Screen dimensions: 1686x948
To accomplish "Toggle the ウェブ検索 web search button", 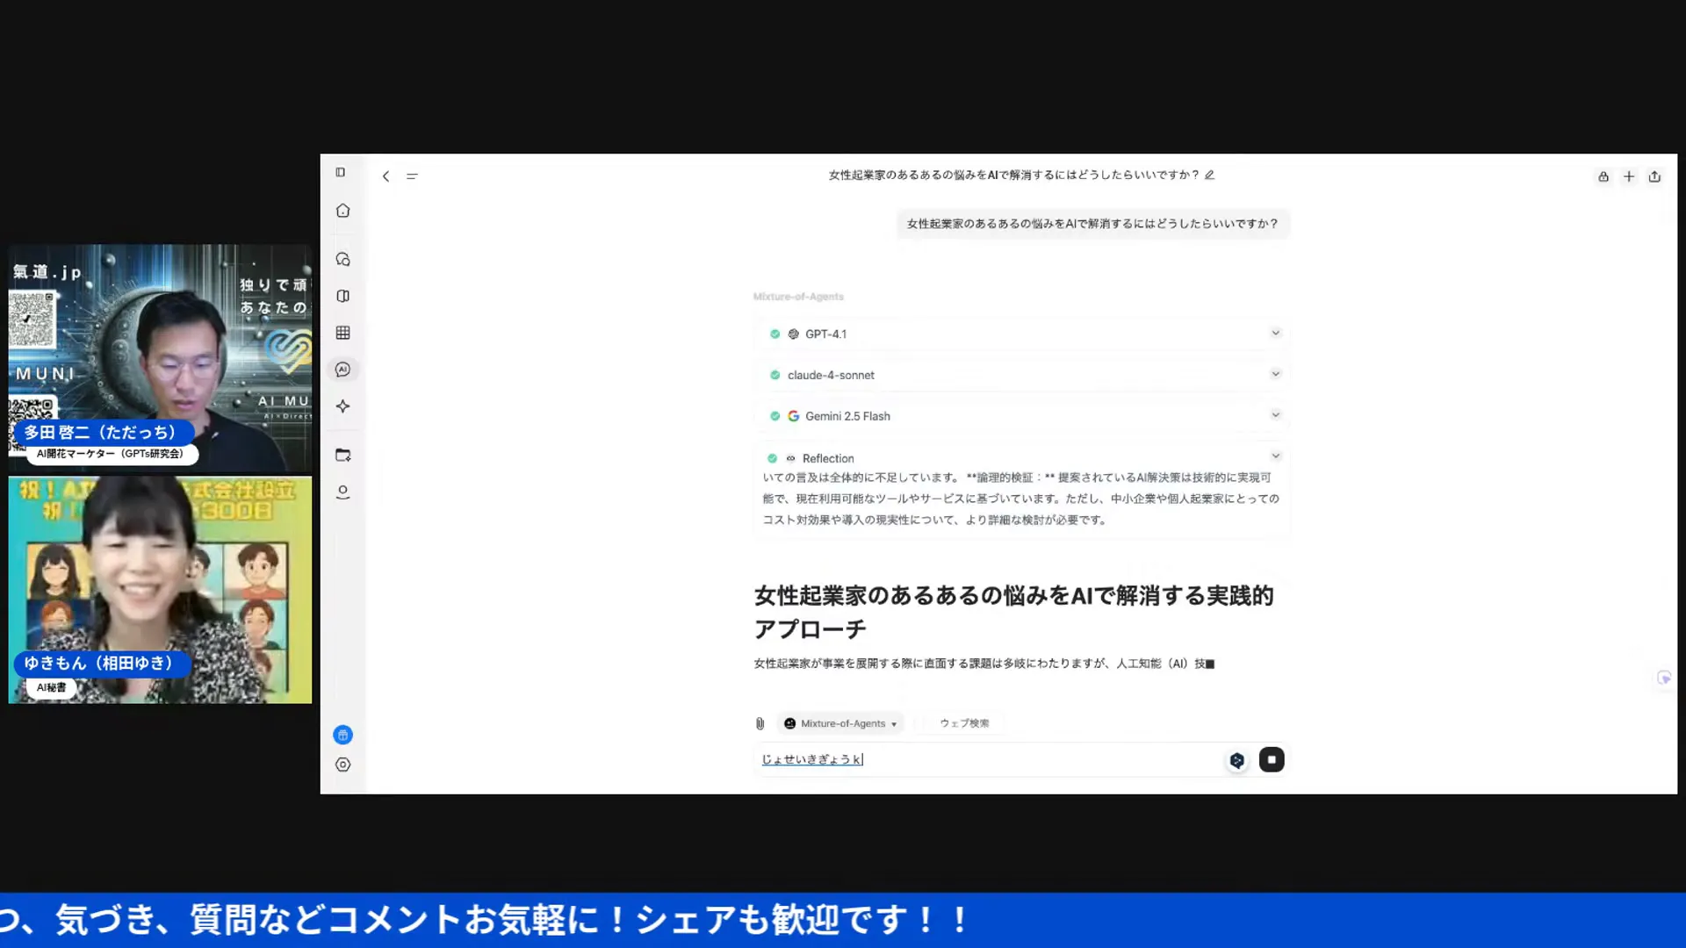I will click(x=964, y=723).
